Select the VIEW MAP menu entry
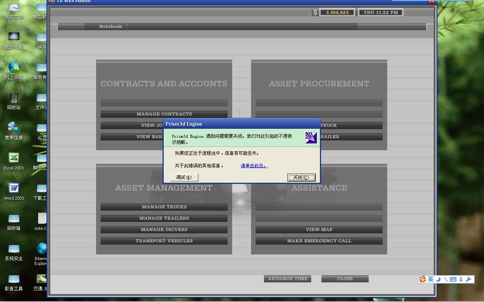The height and width of the screenshot is (302, 484). point(319,230)
